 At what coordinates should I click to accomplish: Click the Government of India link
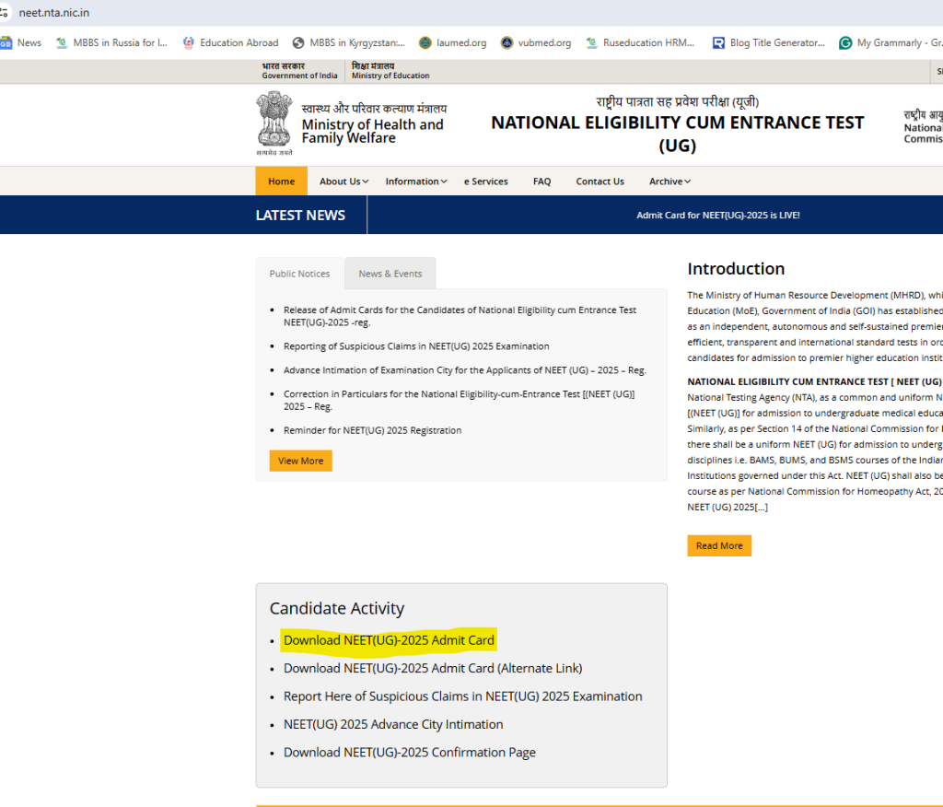pos(299,71)
